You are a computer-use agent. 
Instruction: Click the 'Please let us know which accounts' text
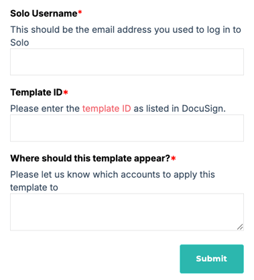click(85, 175)
